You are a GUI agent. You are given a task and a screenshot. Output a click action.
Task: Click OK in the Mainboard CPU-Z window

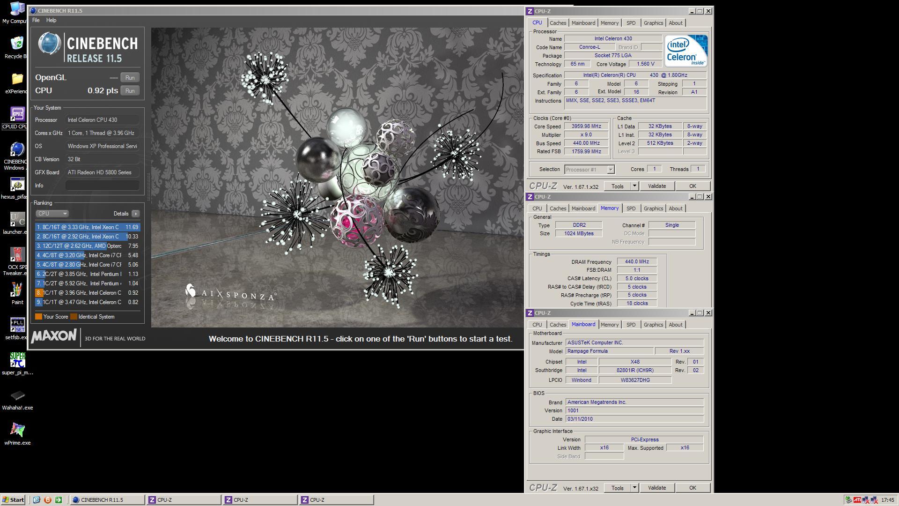pyautogui.click(x=693, y=488)
